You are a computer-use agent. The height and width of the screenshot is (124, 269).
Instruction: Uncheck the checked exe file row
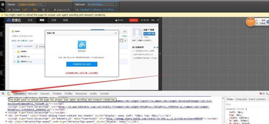[x=14, y=61]
